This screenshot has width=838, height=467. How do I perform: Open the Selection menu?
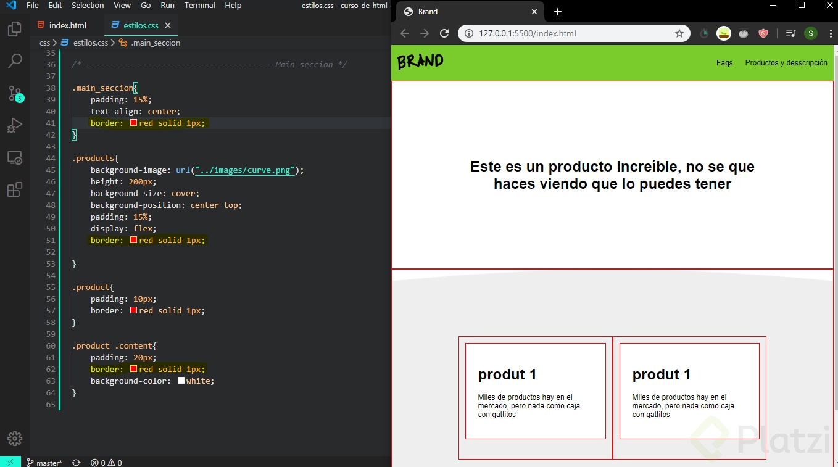coord(88,5)
